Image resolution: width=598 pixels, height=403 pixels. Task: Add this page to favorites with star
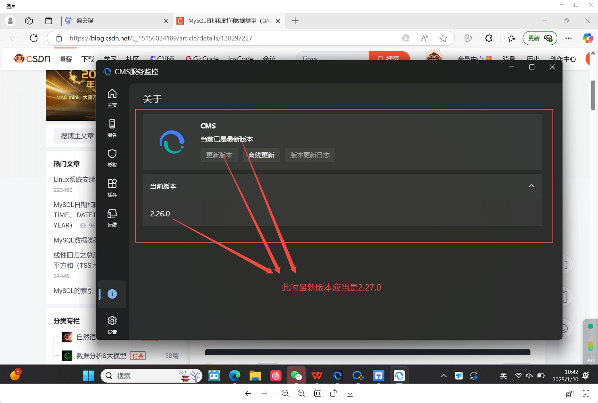click(x=443, y=38)
